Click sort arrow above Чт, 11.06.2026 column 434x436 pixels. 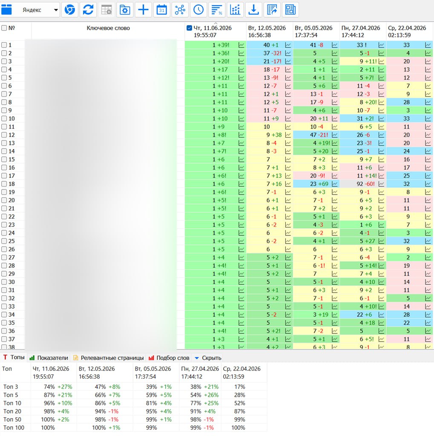click(216, 23)
